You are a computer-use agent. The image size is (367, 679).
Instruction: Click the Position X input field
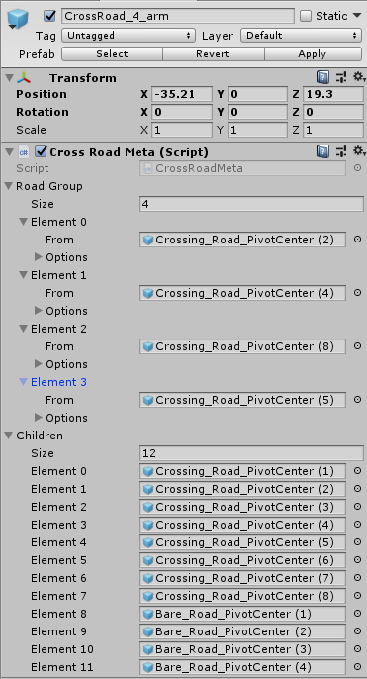[x=182, y=94]
